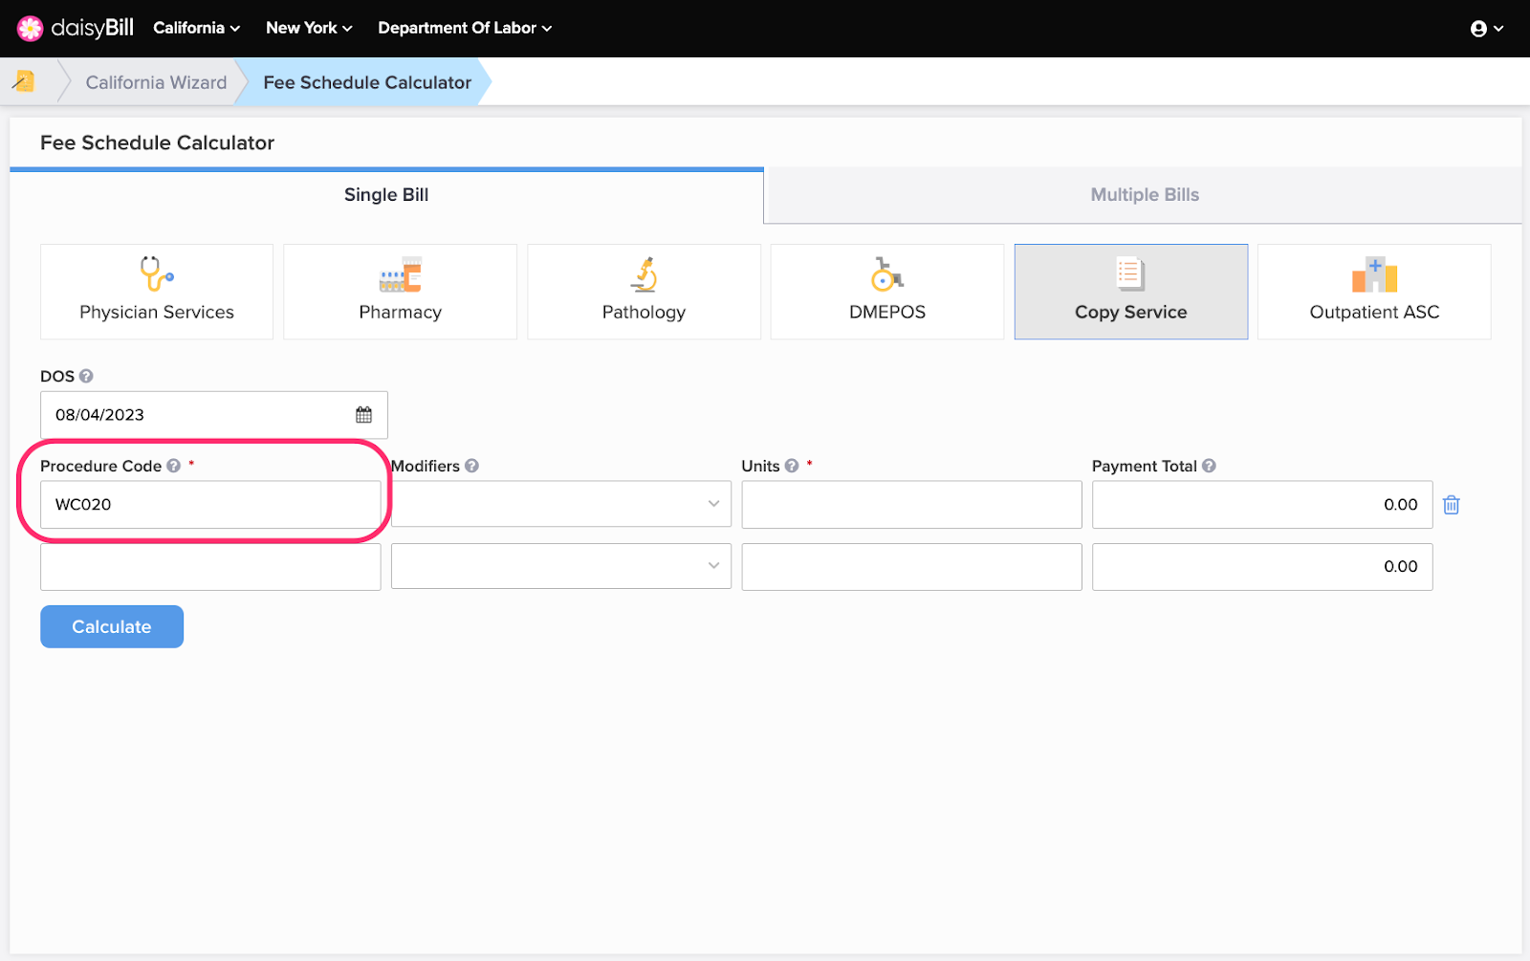Open the California menu
This screenshot has height=961, width=1530.
[x=196, y=28]
